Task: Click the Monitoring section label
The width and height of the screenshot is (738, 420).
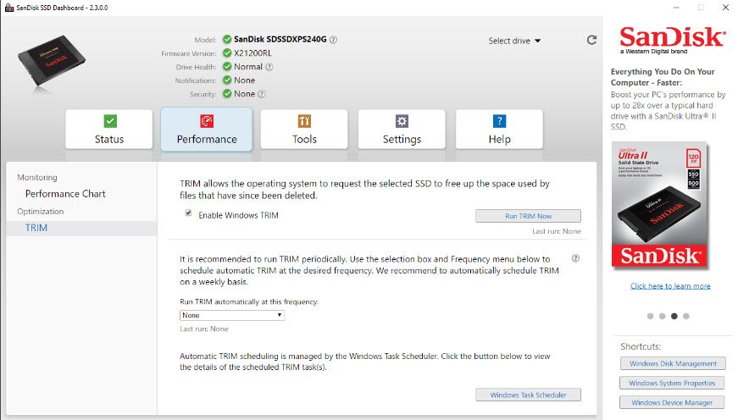Action: click(x=37, y=177)
